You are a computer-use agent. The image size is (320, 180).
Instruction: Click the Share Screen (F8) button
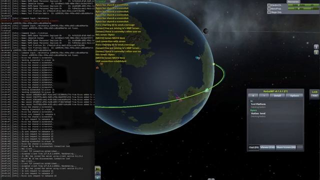click(285, 147)
